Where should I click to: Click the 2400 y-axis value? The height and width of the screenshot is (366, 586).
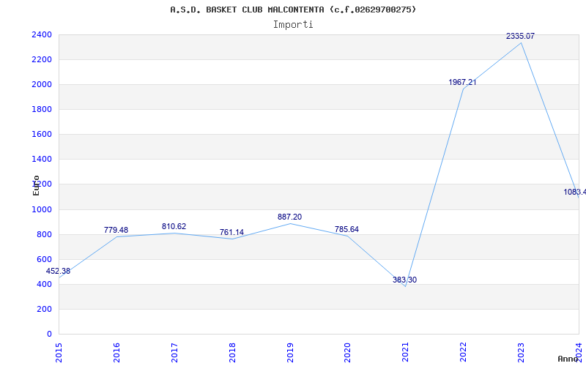click(x=42, y=34)
